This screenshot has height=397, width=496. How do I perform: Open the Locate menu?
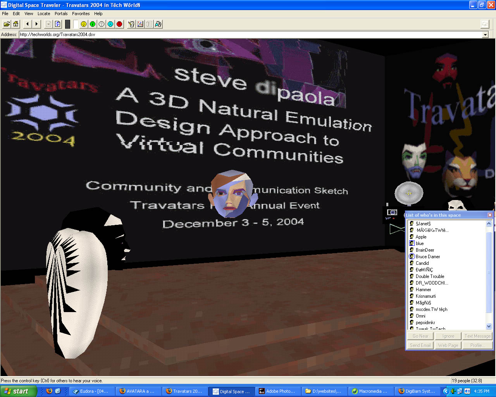(44, 14)
